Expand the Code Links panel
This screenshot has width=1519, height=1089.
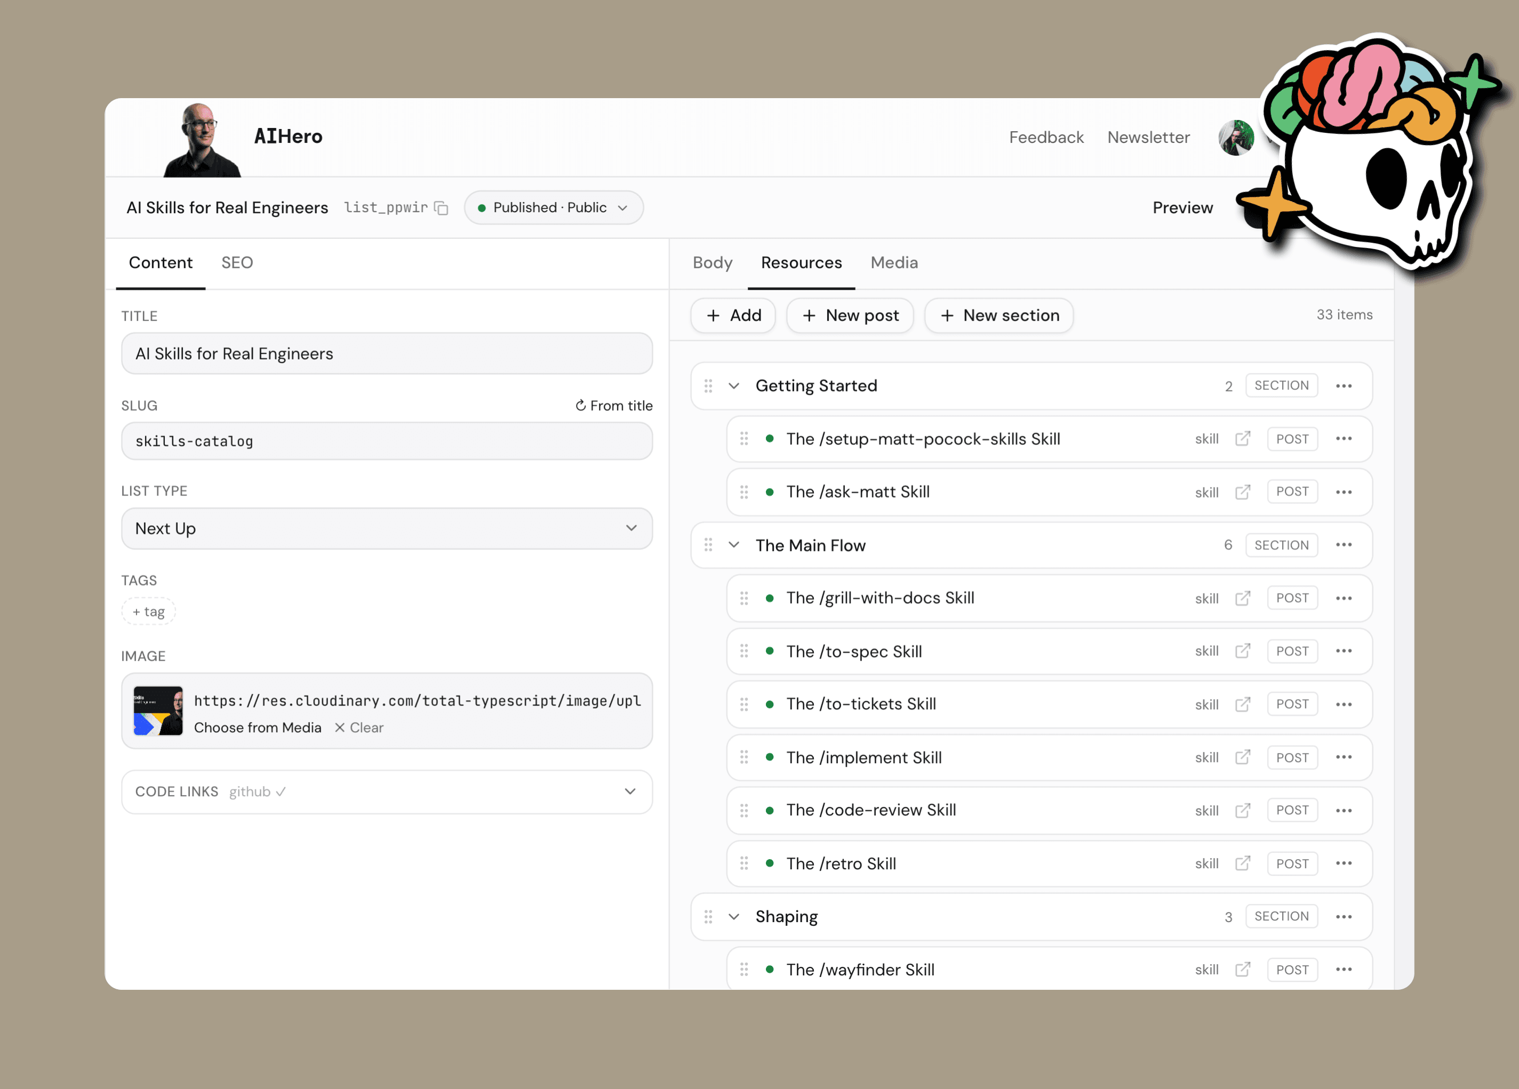(387, 791)
